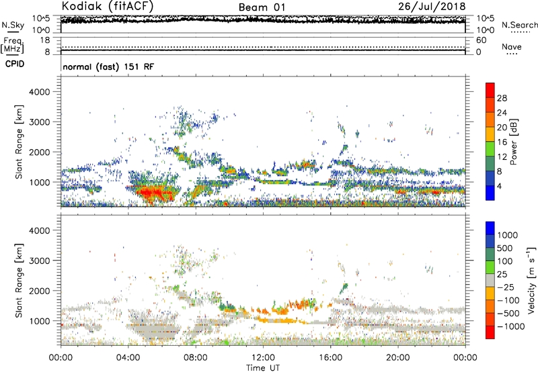This screenshot has height=372, width=538.
Task: Click the 'Freq. [MHz]' label
Action: point(12,45)
